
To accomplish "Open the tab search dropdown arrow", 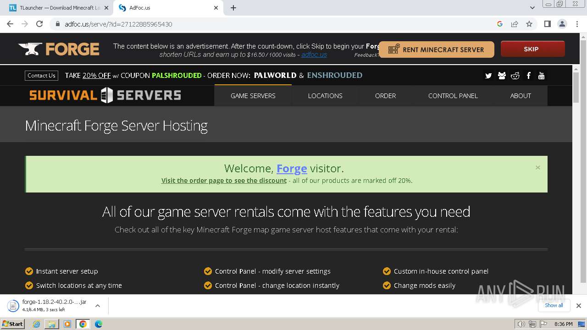I will click(x=532, y=8).
